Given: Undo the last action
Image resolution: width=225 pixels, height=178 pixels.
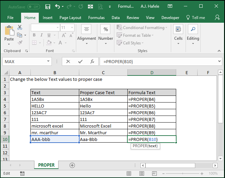Looking at the screenshot, I should [58, 6].
